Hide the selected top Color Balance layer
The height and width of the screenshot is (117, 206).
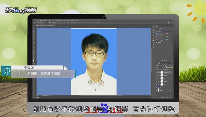156,72
